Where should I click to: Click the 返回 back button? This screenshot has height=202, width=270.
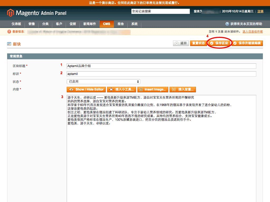181,43
